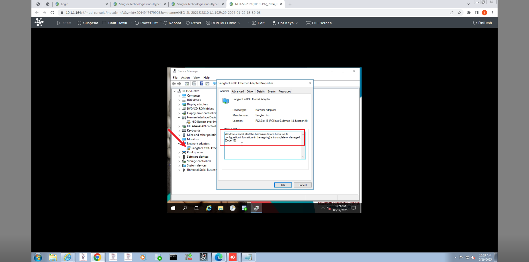Expand the Display adapters node
The height and width of the screenshot is (262, 529).
pos(179,105)
